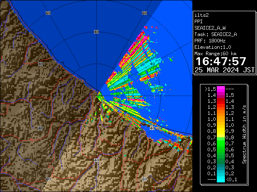The height and width of the screenshot is (192, 257).
Task: Click the "60" range label in the northwest ocean
Action: click(48, 13)
